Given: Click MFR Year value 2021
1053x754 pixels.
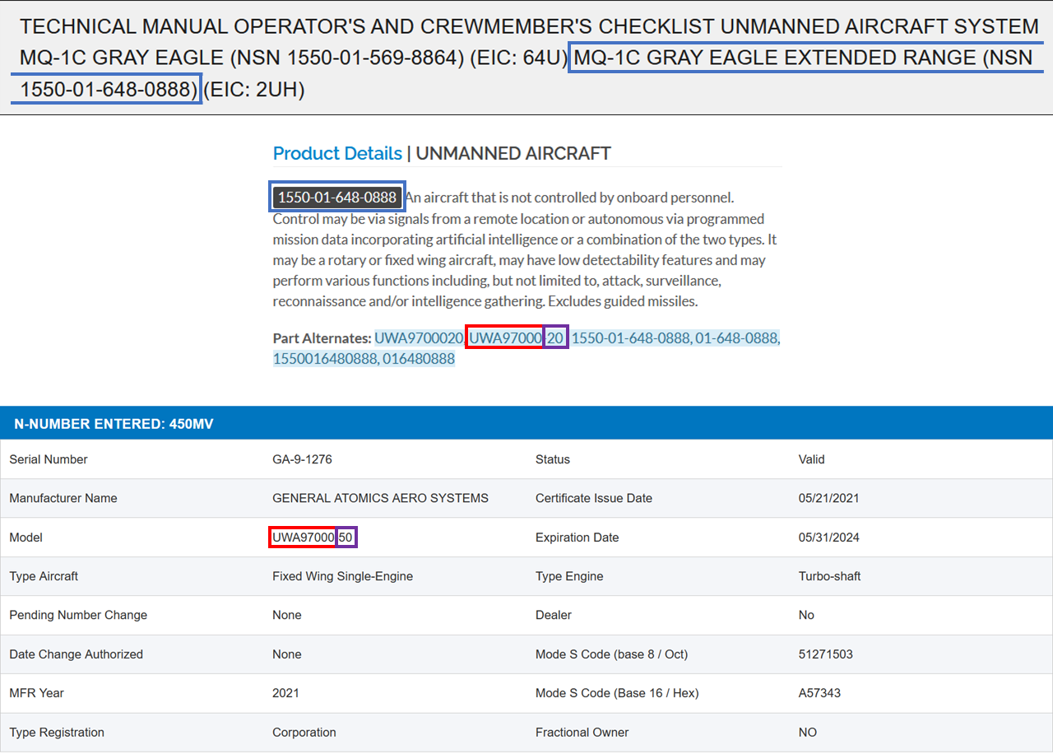Looking at the screenshot, I should pos(285,693).
